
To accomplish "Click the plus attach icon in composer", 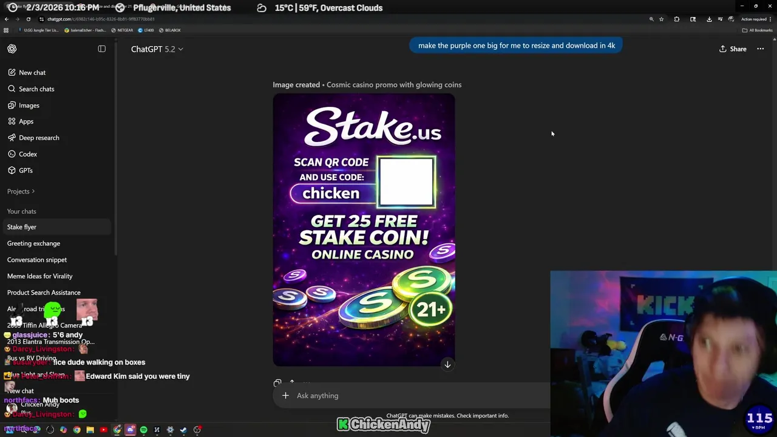I will click(285, 396).
